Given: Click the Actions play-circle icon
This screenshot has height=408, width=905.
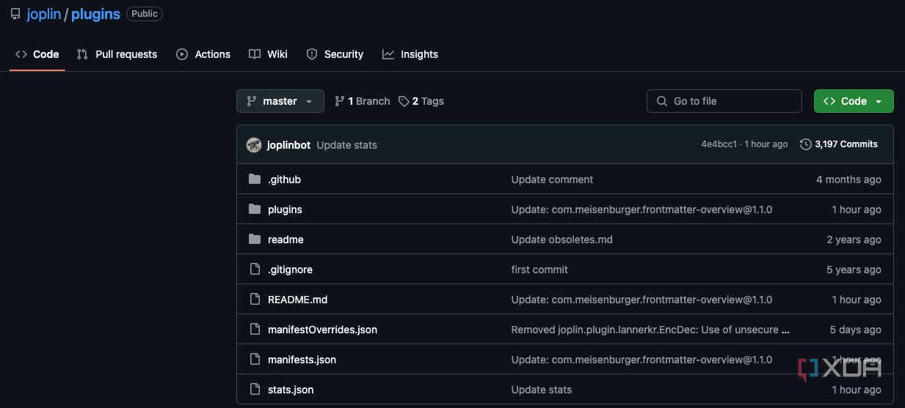Looking at the screenshot, I should (x=182, y=54).
